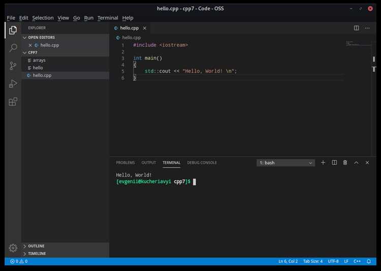Open the Edit menu
Viewport: 381px width, 271px height.
coord(23,18)
